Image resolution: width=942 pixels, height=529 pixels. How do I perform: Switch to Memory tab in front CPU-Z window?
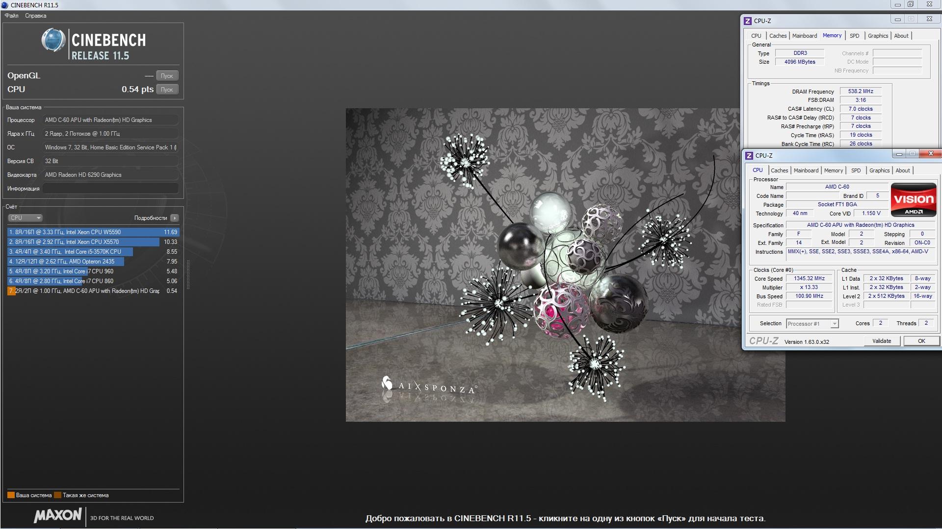point(834,170)
